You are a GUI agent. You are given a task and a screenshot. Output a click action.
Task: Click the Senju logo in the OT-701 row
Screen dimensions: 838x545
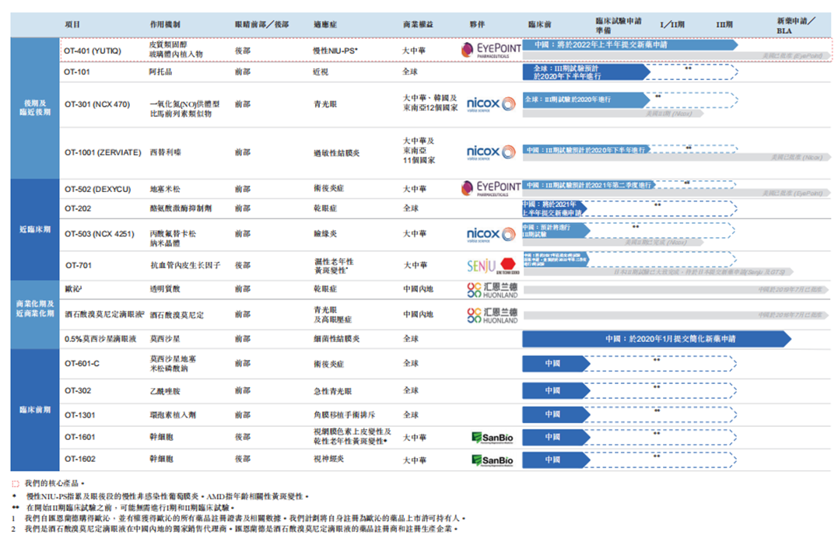[x=493, y=265]
